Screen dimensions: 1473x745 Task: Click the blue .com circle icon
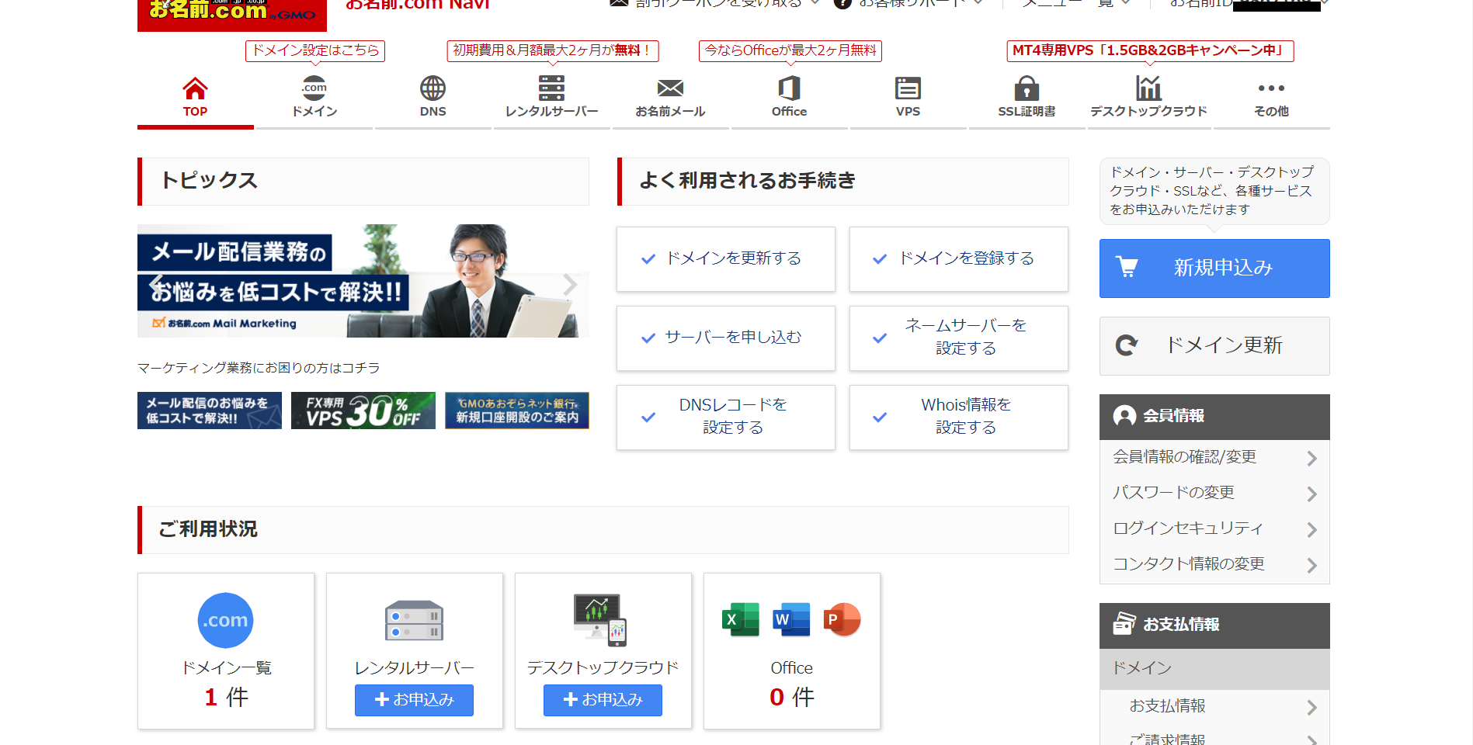pyautogui.click(x=225, y=620)
